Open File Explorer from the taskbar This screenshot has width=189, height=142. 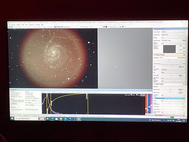pos(61,119)
